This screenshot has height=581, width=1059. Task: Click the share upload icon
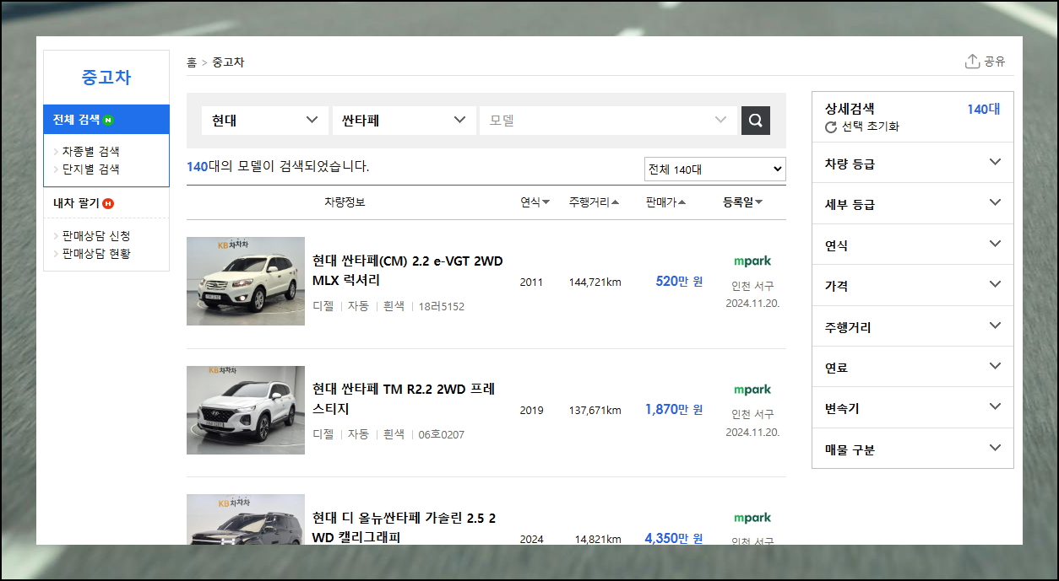click(x=972, y=62)
